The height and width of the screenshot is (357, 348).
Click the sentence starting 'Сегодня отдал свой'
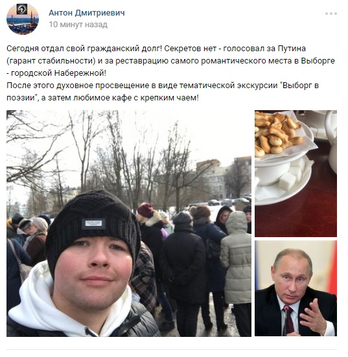click(x=84, y=49)
